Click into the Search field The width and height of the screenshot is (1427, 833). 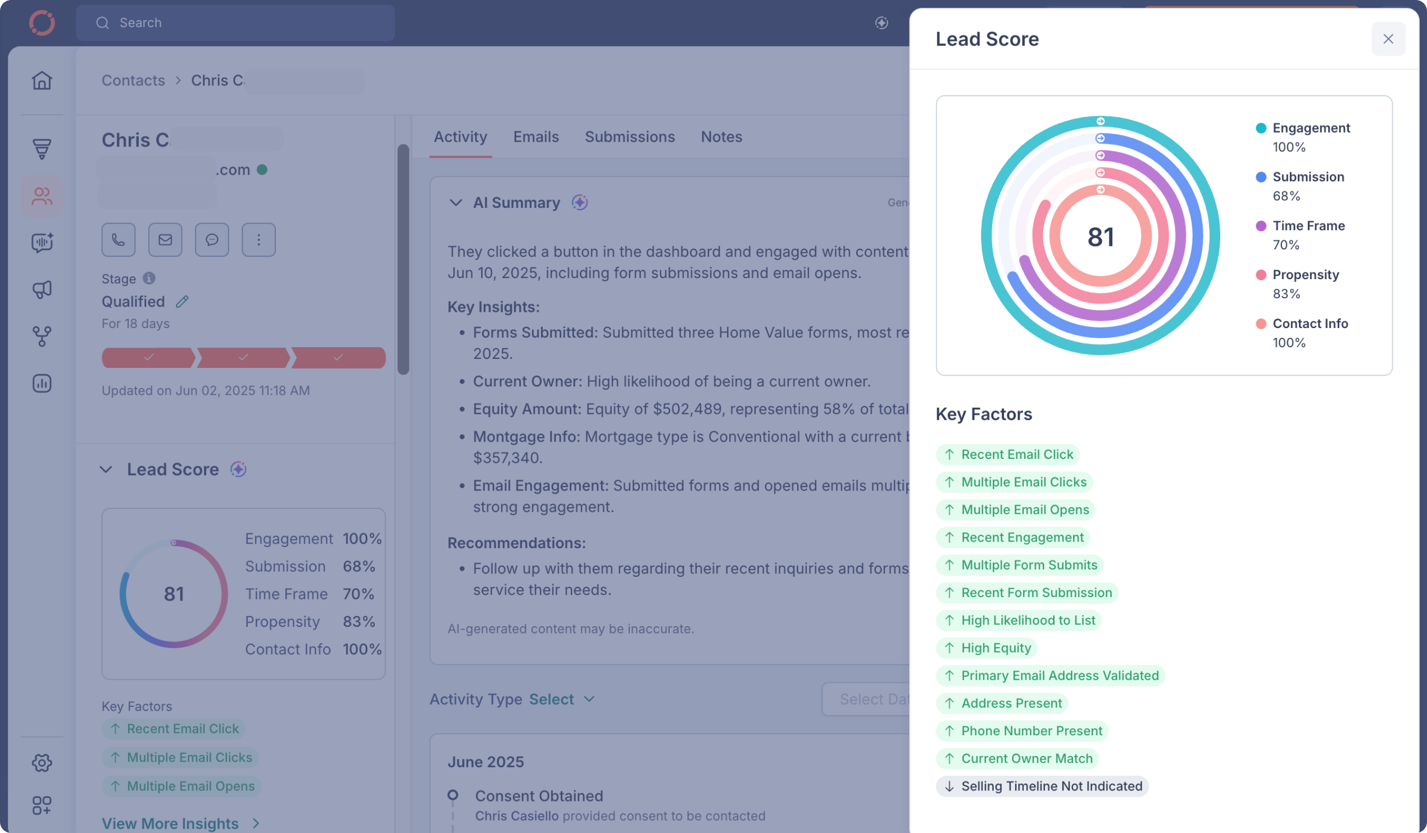tap(235, 22)
